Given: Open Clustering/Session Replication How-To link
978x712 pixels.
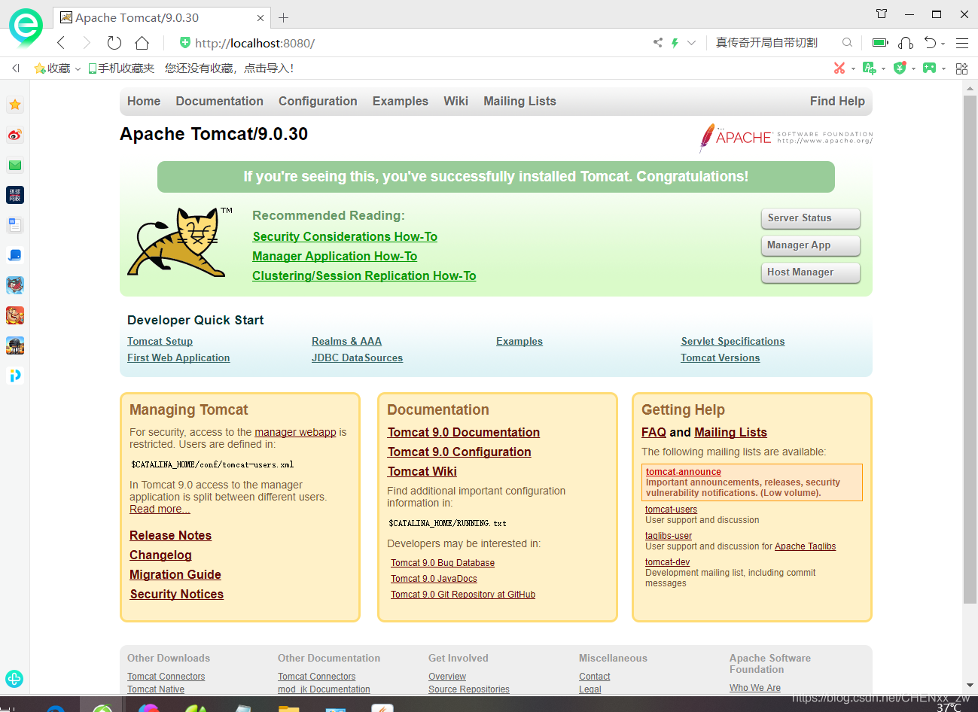Looking at the screenshot, I should click(x=364, y=276).
